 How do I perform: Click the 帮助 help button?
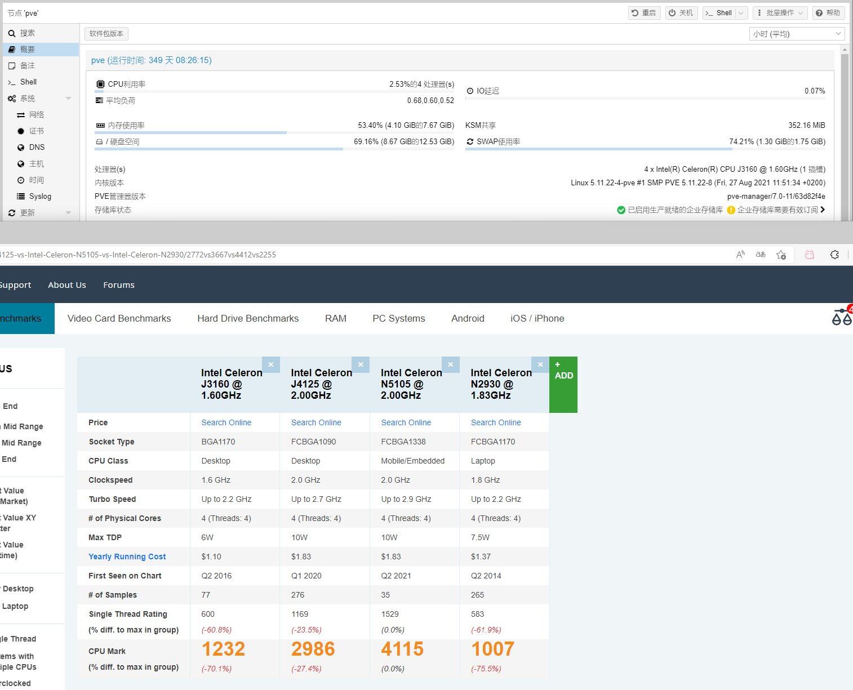click(828, 13)
